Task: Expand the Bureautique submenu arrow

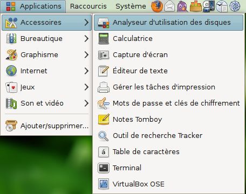Action: click(x=86, y=39)
